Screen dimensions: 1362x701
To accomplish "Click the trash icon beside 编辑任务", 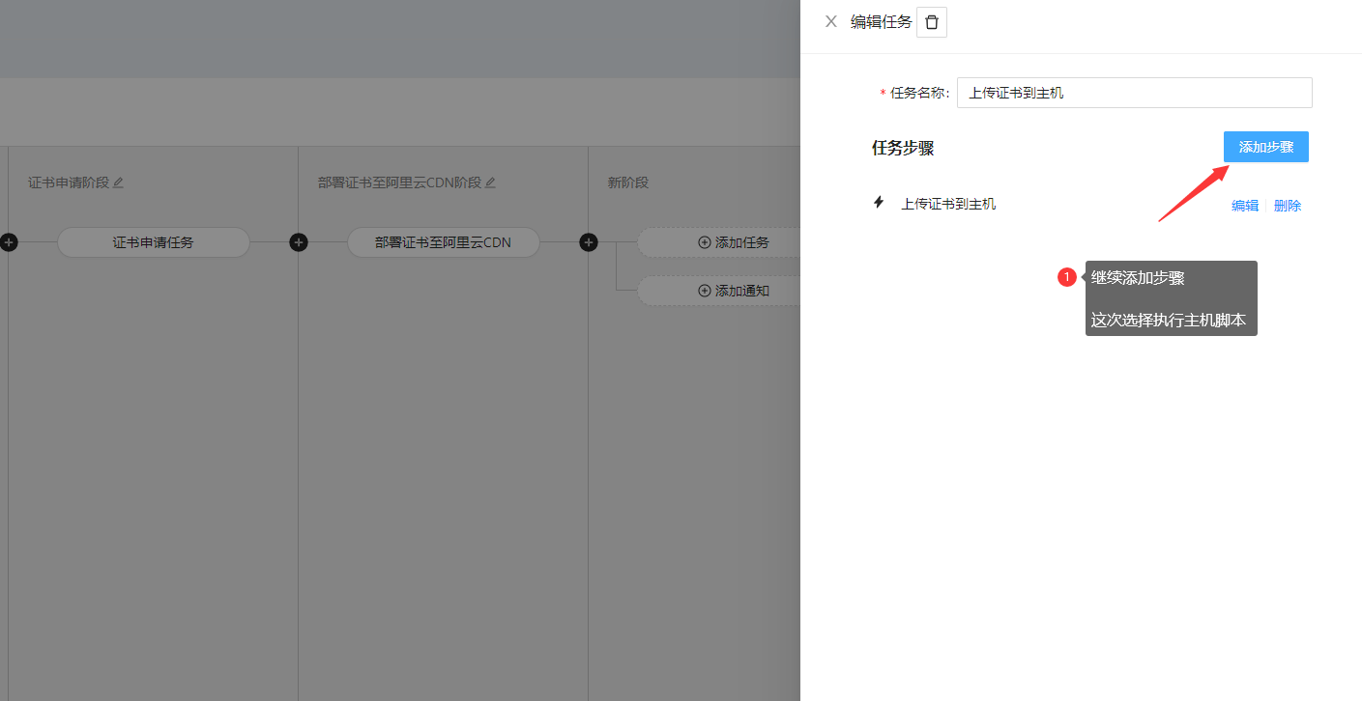I will (x=932, y=22).
